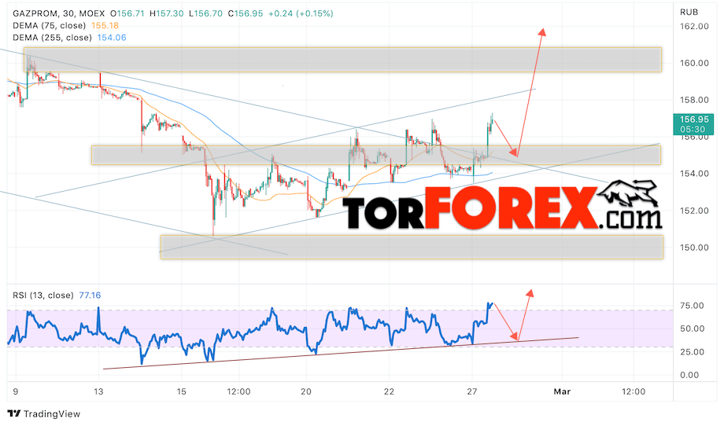Click the RSI 75.00 axis label
724x426 pixels.
(x=693, y=306)
